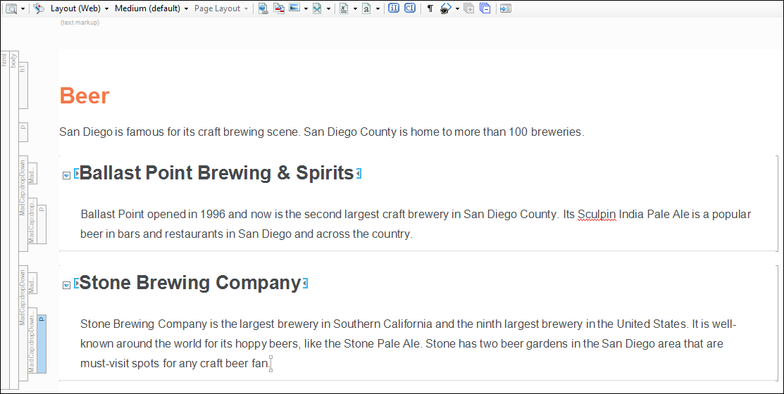Click the bookmark marker before Stone Brewing heading
This screenshot has width=784, height=394.
pyautogui.click(x=77, y=283)
